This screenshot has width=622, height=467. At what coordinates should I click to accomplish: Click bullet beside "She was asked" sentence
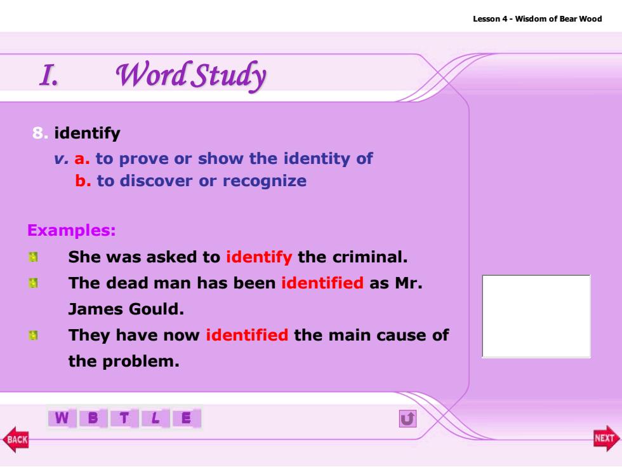(x=33, y=257)
